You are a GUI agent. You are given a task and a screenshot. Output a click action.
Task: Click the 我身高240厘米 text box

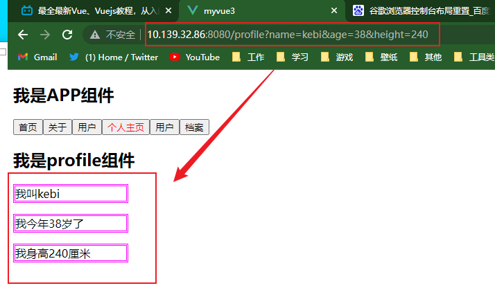click(71, 253)
